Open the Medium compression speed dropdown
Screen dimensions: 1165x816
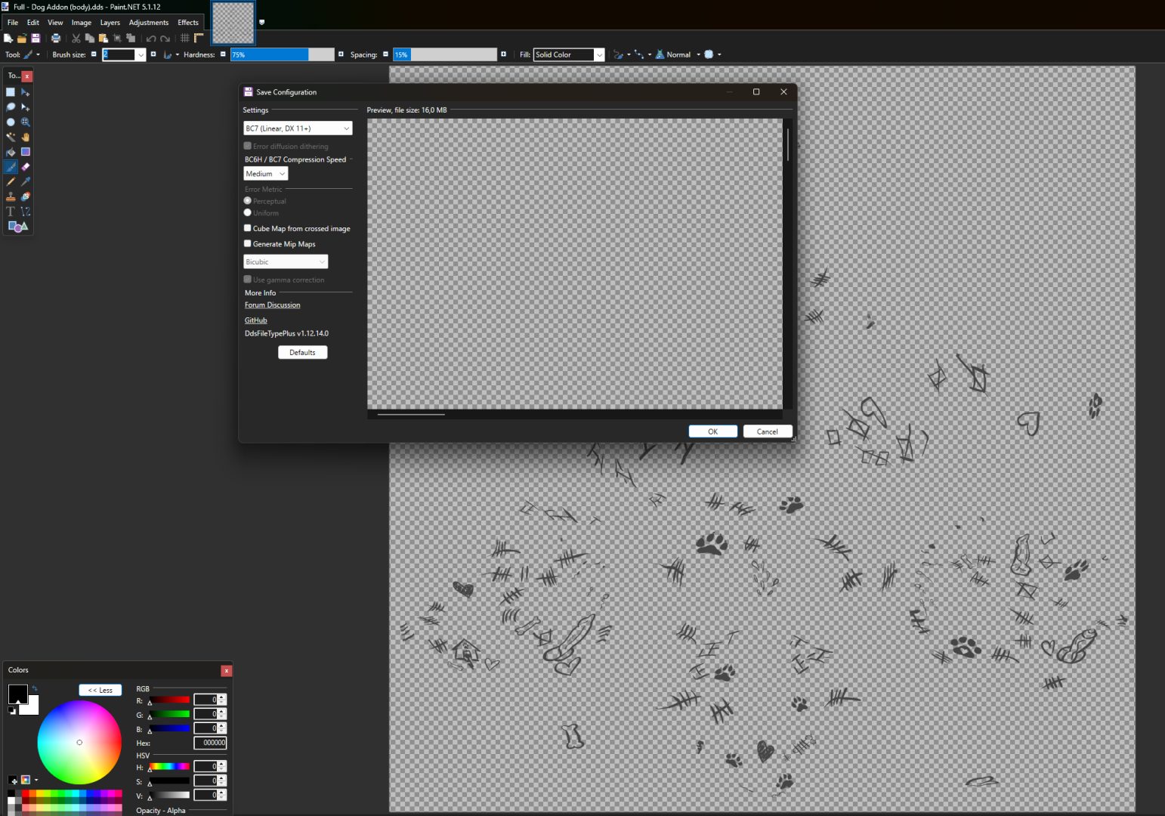265,174
